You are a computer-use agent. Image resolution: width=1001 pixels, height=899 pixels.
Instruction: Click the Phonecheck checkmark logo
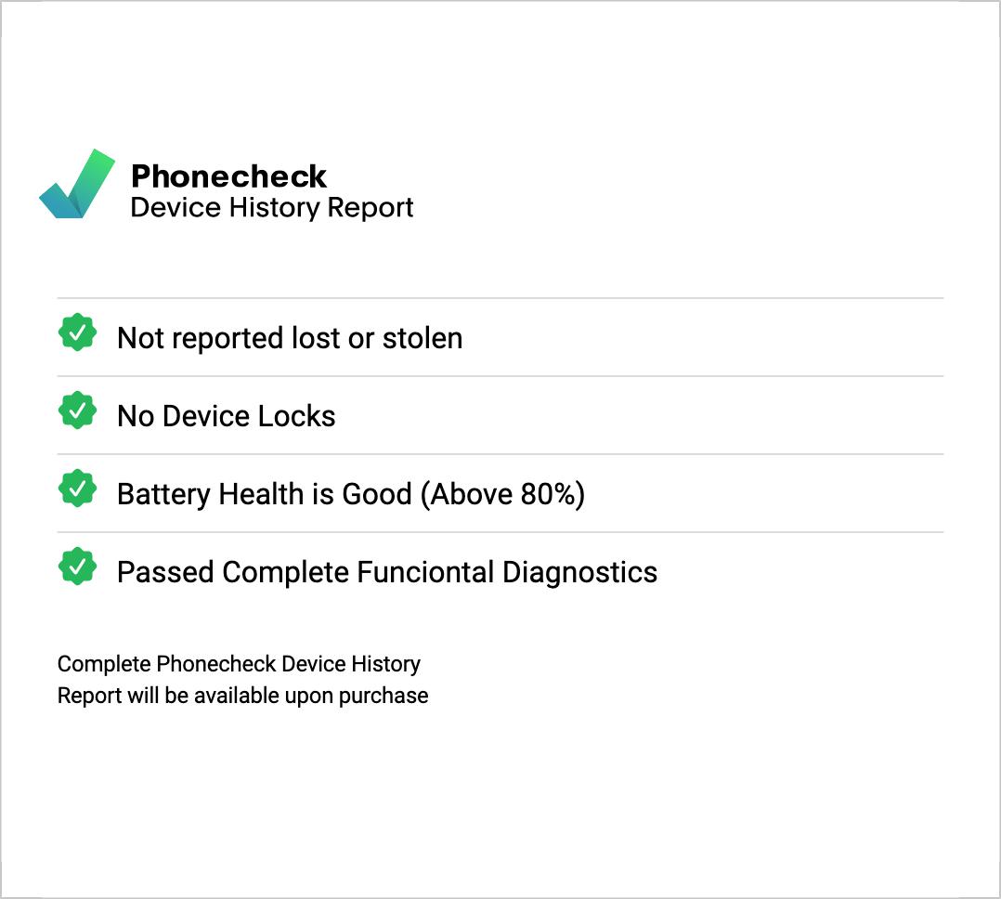(77, 185)
